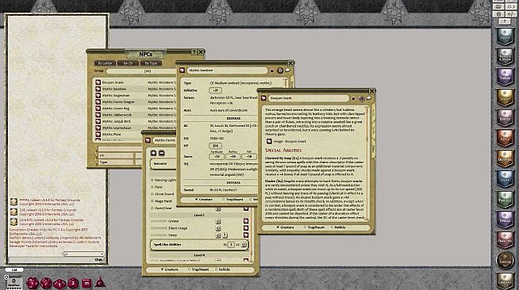Select Trap/Haunt type in Mythic Faerie sheet
The height and width of the screenshot is (290, 519).
tap(198, 269)
